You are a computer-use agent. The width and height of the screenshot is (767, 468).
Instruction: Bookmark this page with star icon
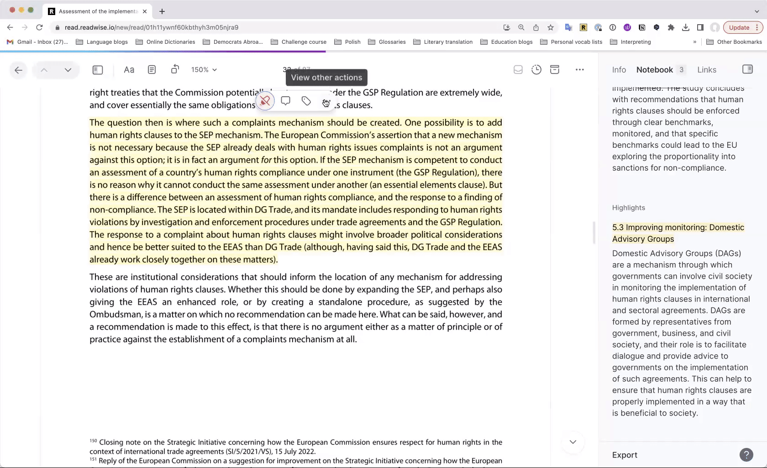point(551,27)
